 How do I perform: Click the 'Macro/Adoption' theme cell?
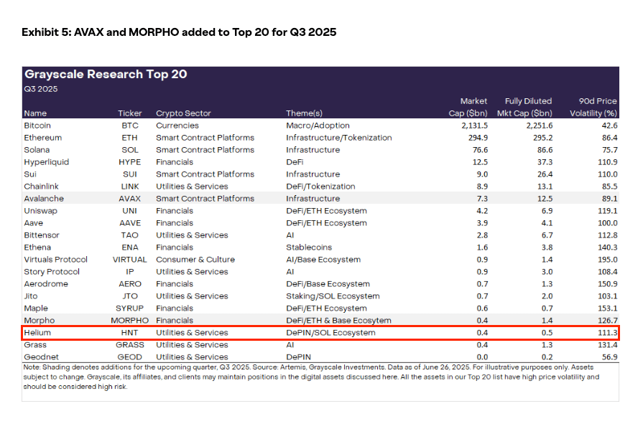318,126
